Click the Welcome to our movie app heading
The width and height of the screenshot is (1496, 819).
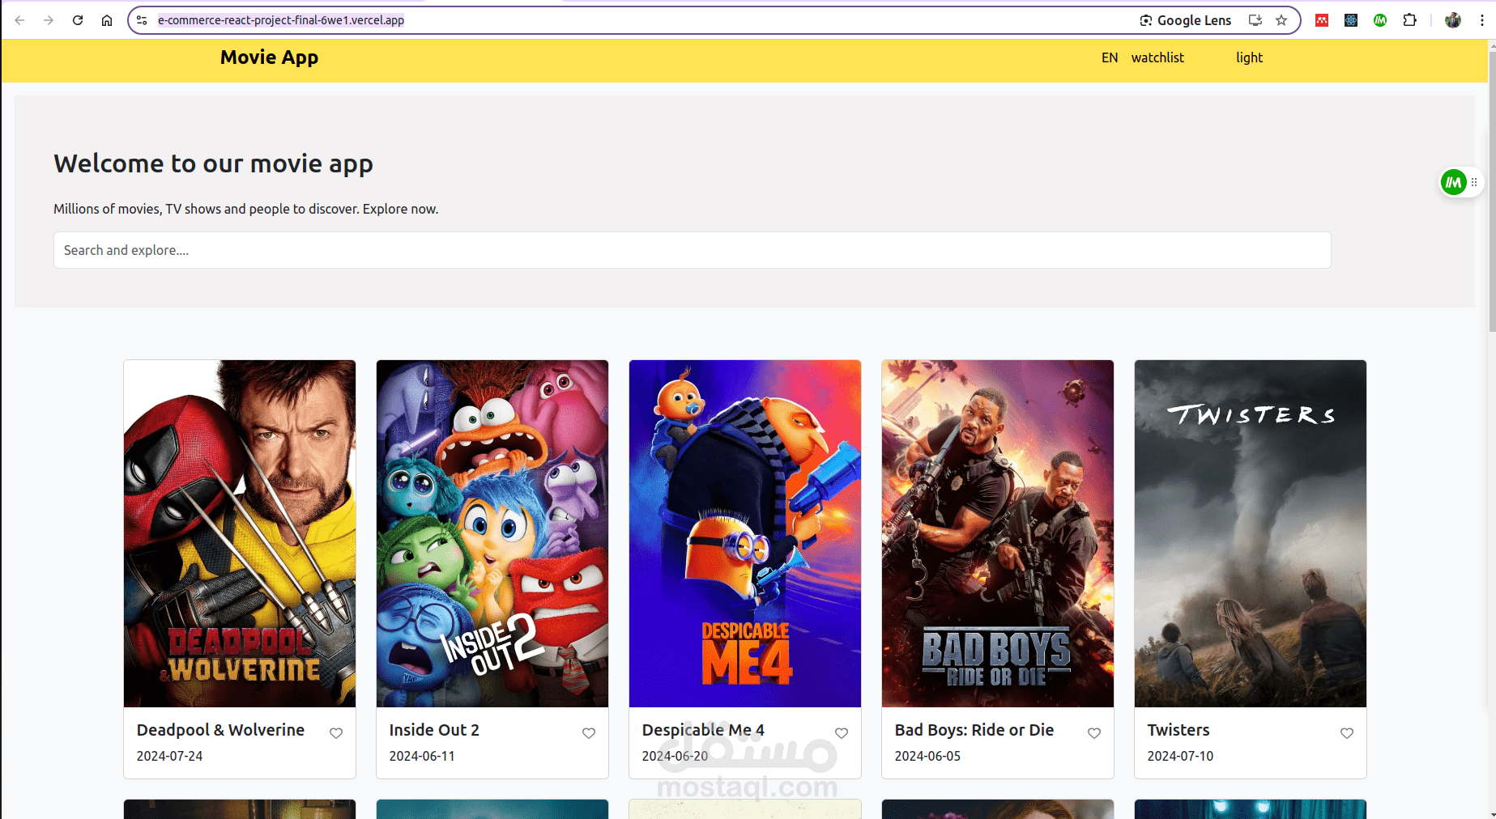point(214,164)
